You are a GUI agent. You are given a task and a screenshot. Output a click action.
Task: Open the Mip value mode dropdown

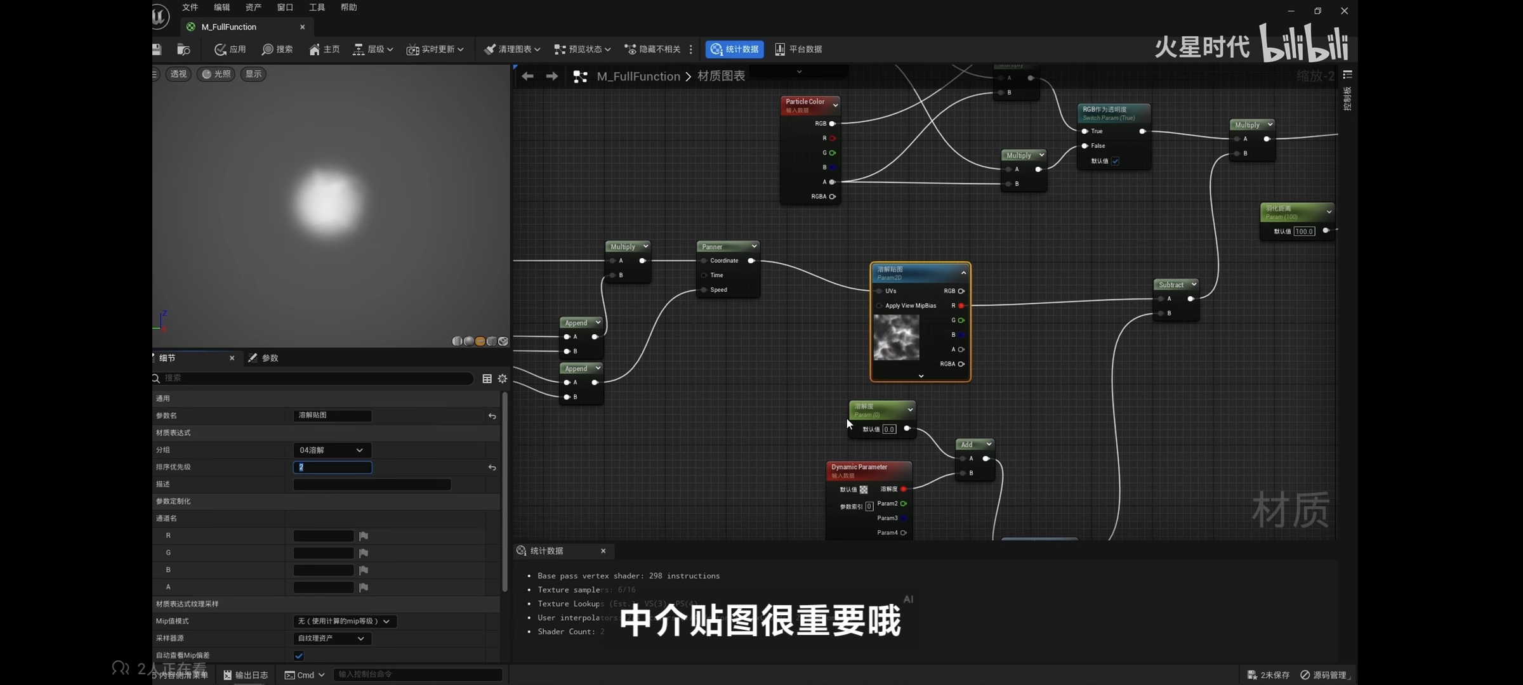click(344, 622)
